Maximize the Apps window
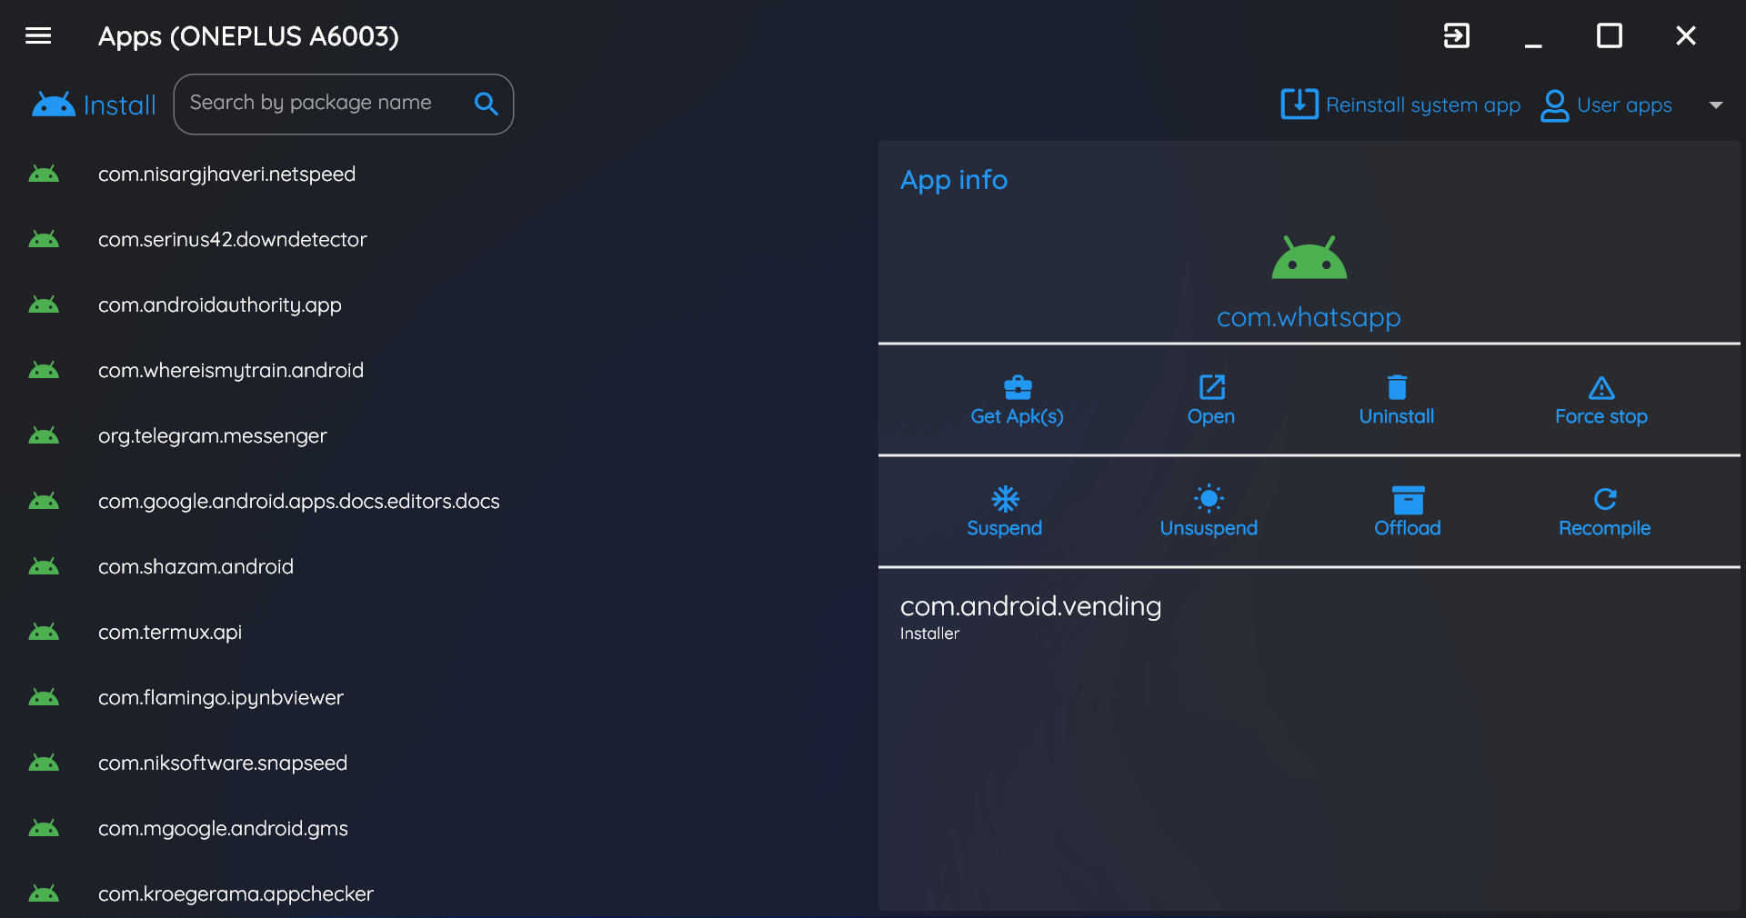Screen dimensions: 1746x918 [x=1610, y=36]
